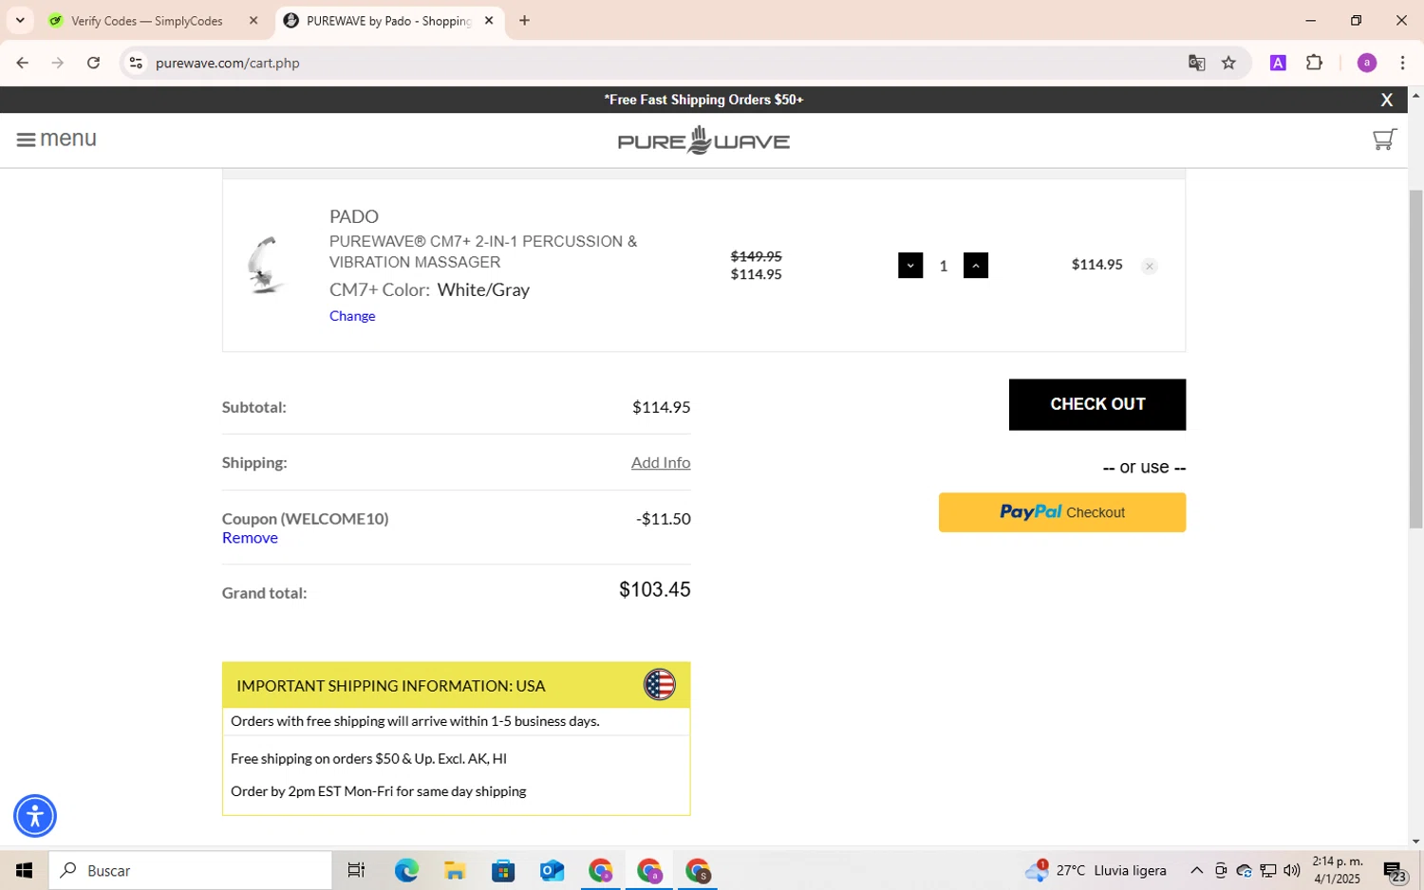Click the struck-through $149.95 price
This screenshot has width=1424, height=890.
pyautogui.click(x=756, y=256)
